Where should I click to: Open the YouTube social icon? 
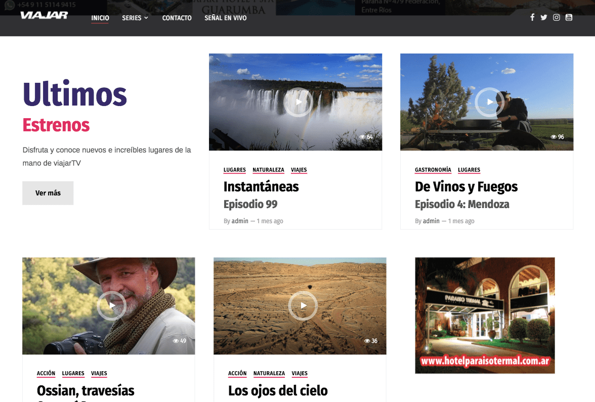(x=569, y=18)
